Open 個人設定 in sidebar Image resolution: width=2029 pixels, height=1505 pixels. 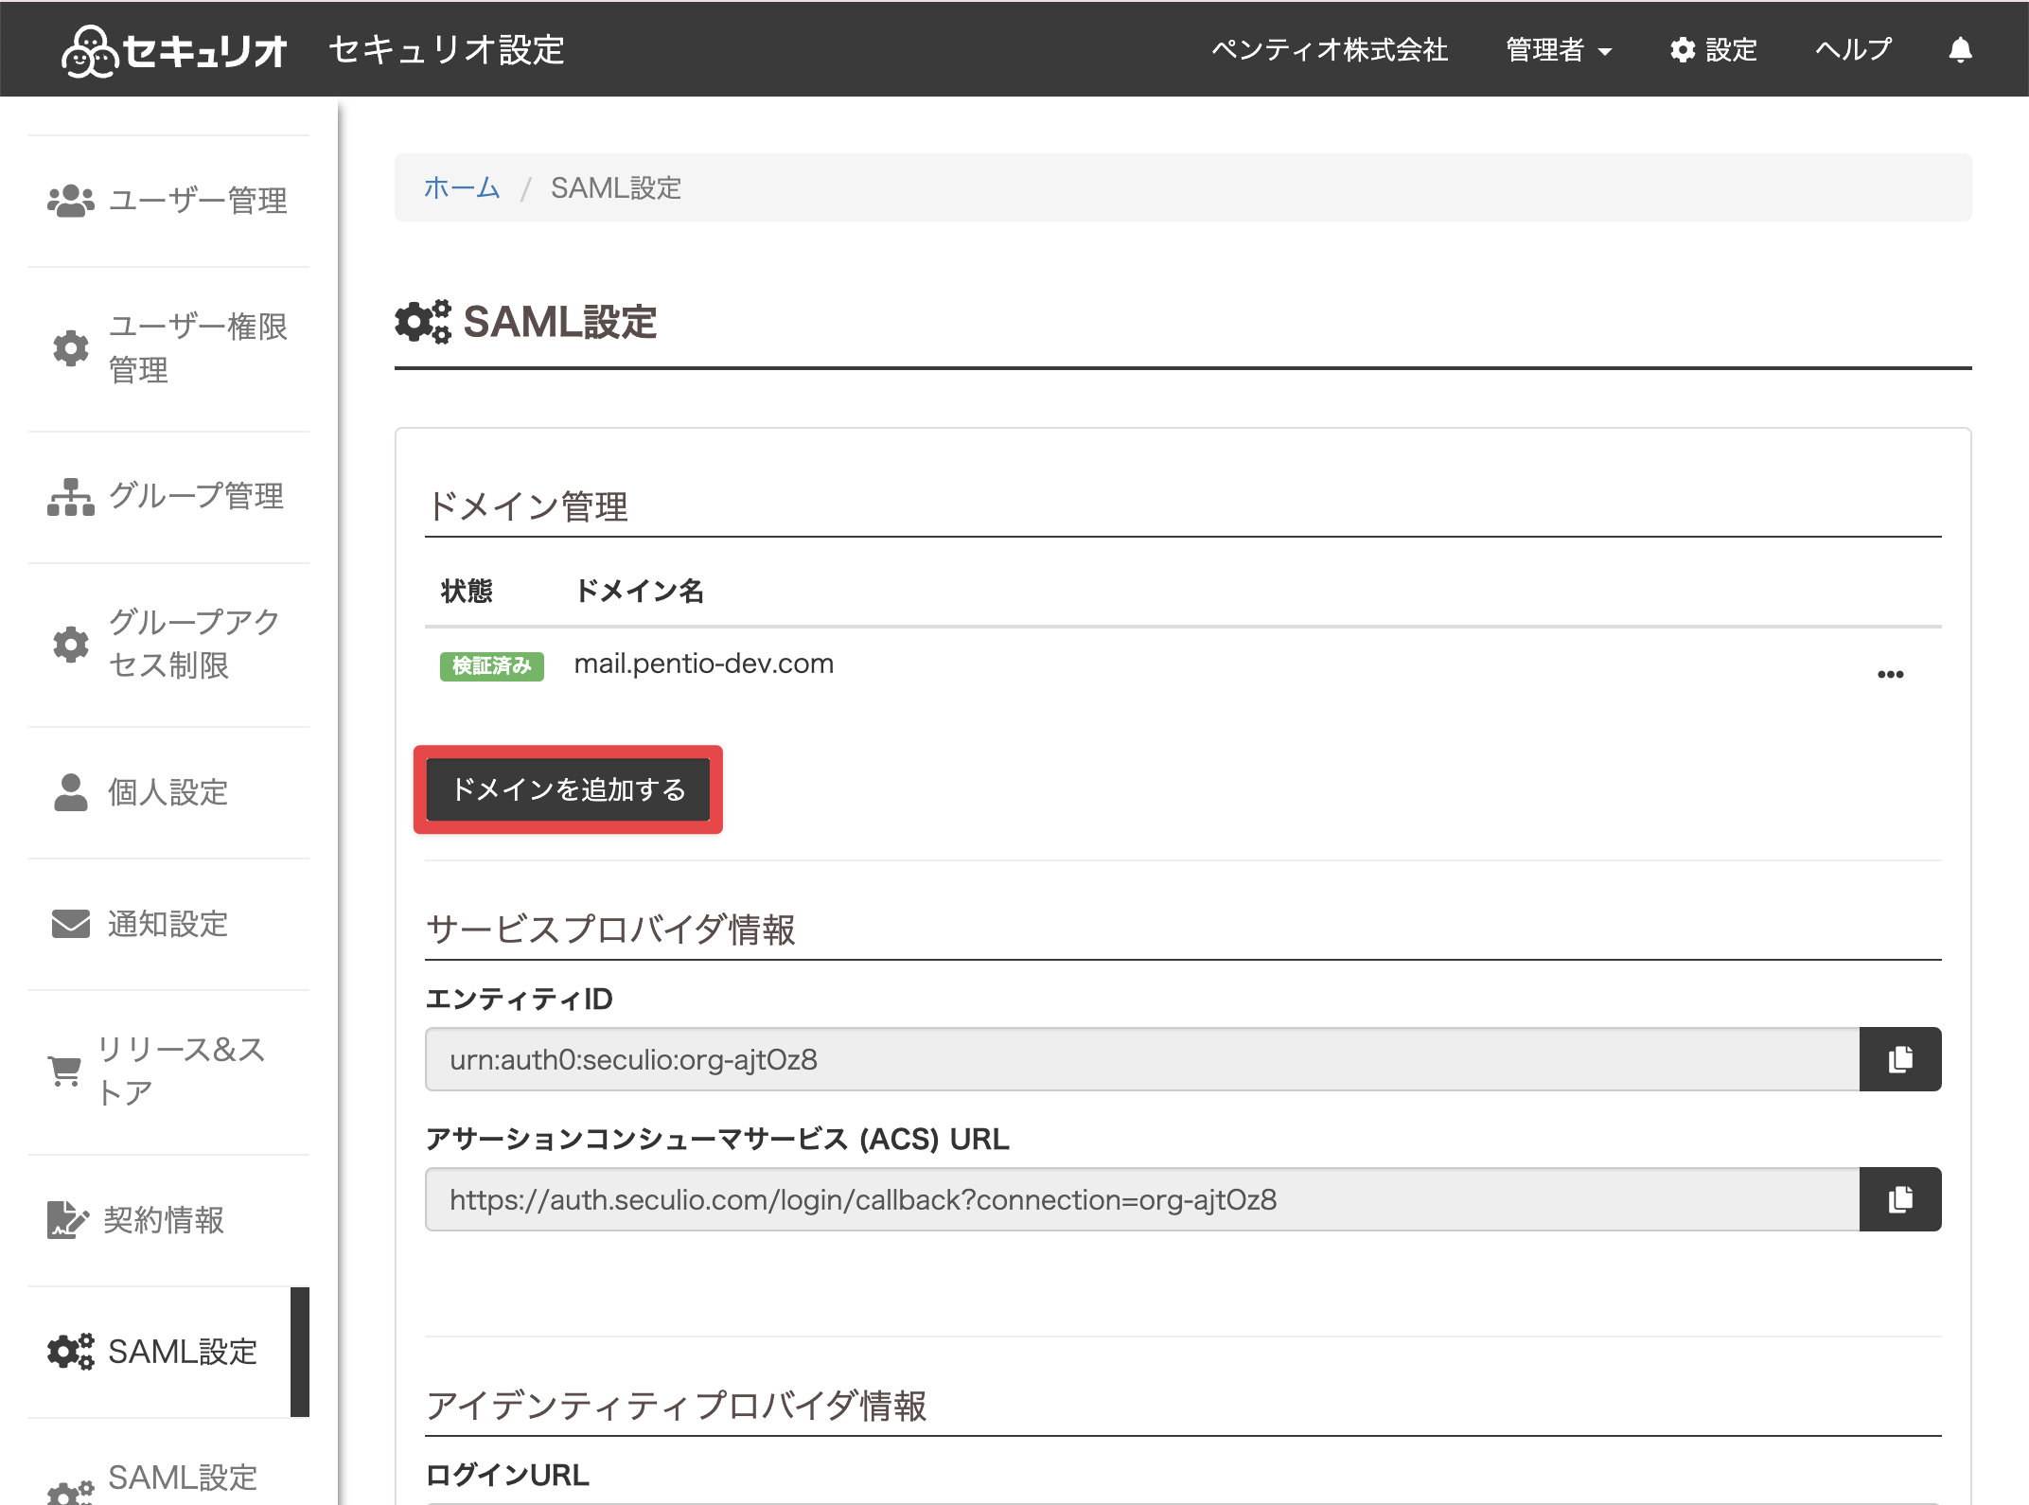[168, 792]
